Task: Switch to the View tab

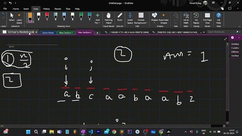Action: pyautogui.click(x=68, y=9)
